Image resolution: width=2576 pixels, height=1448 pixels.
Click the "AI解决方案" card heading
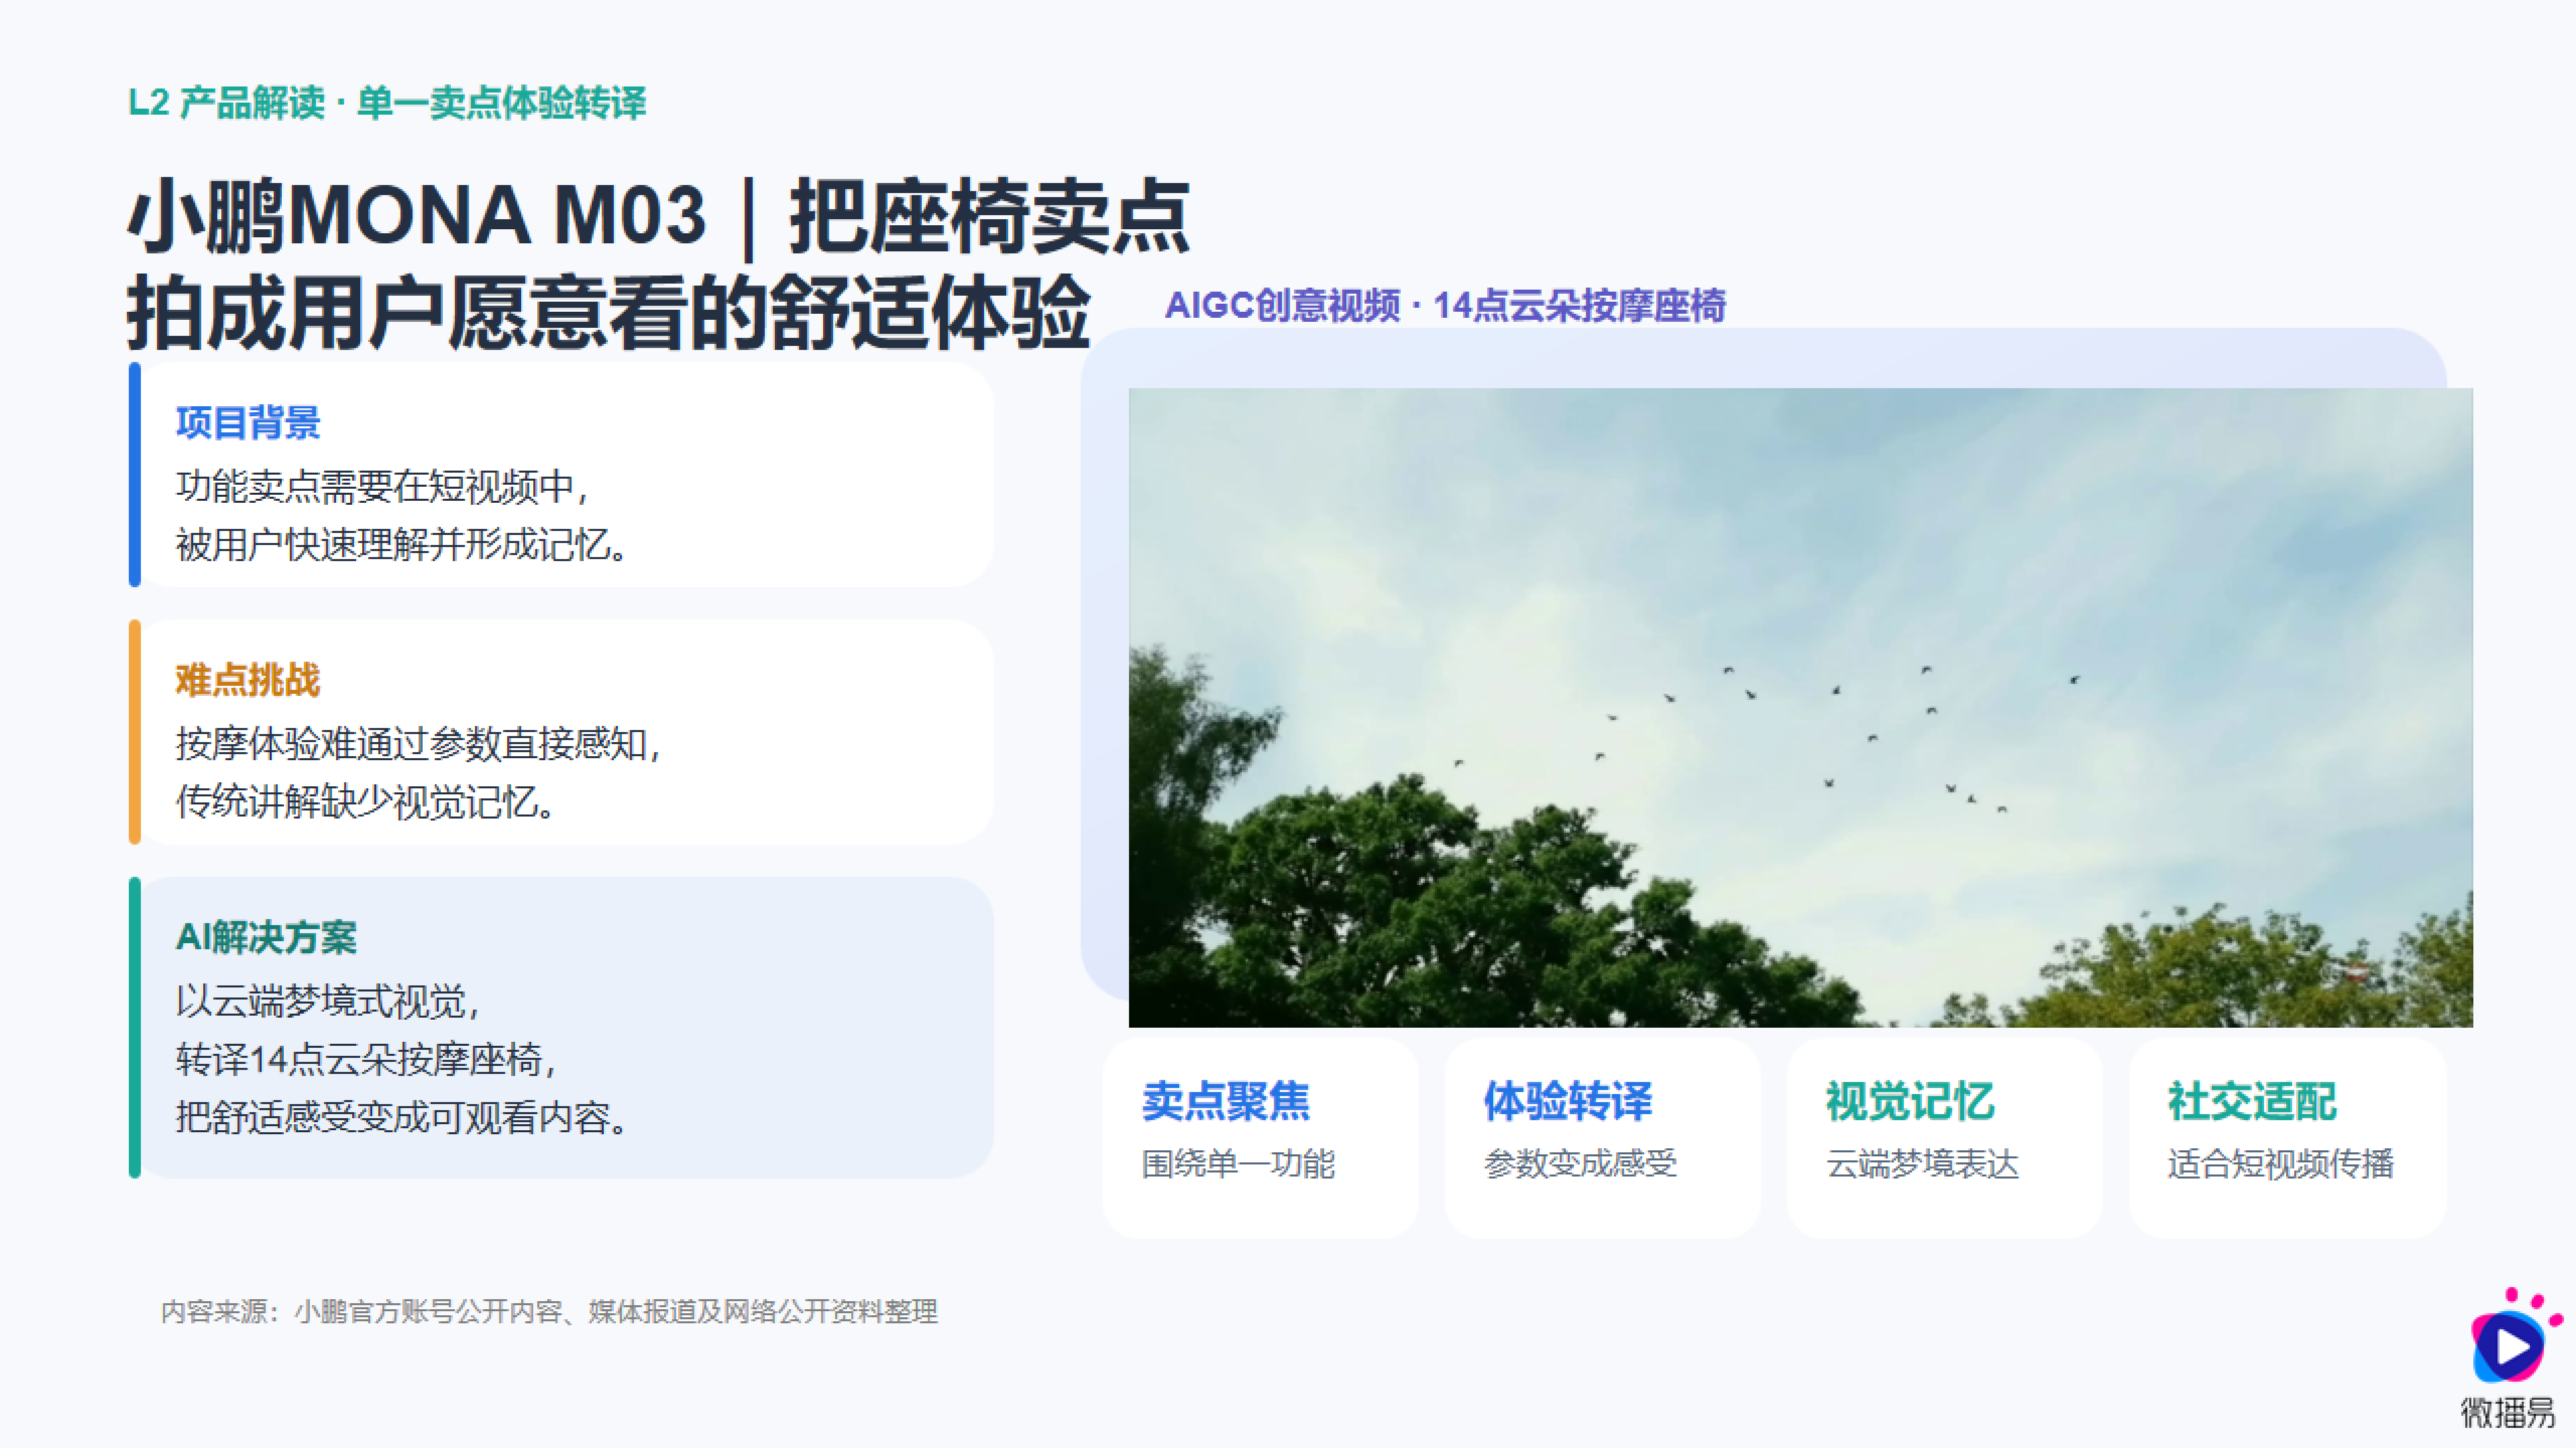click(266, 937)
